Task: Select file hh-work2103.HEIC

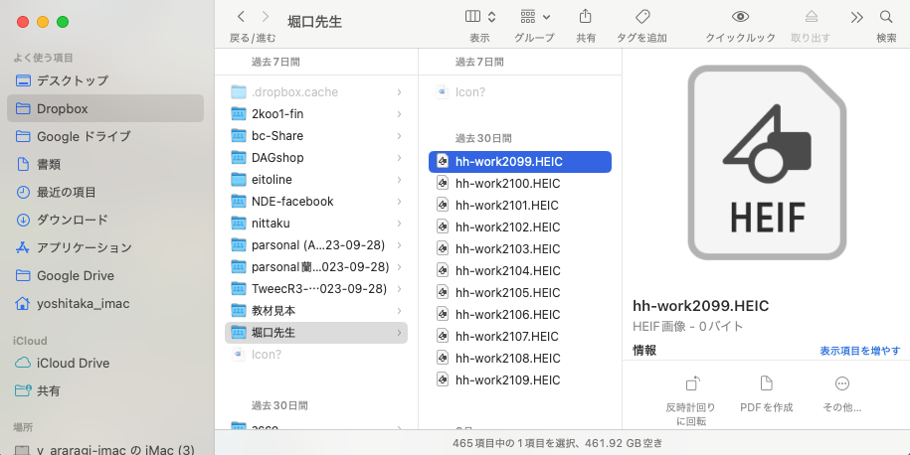Action: 520,249
